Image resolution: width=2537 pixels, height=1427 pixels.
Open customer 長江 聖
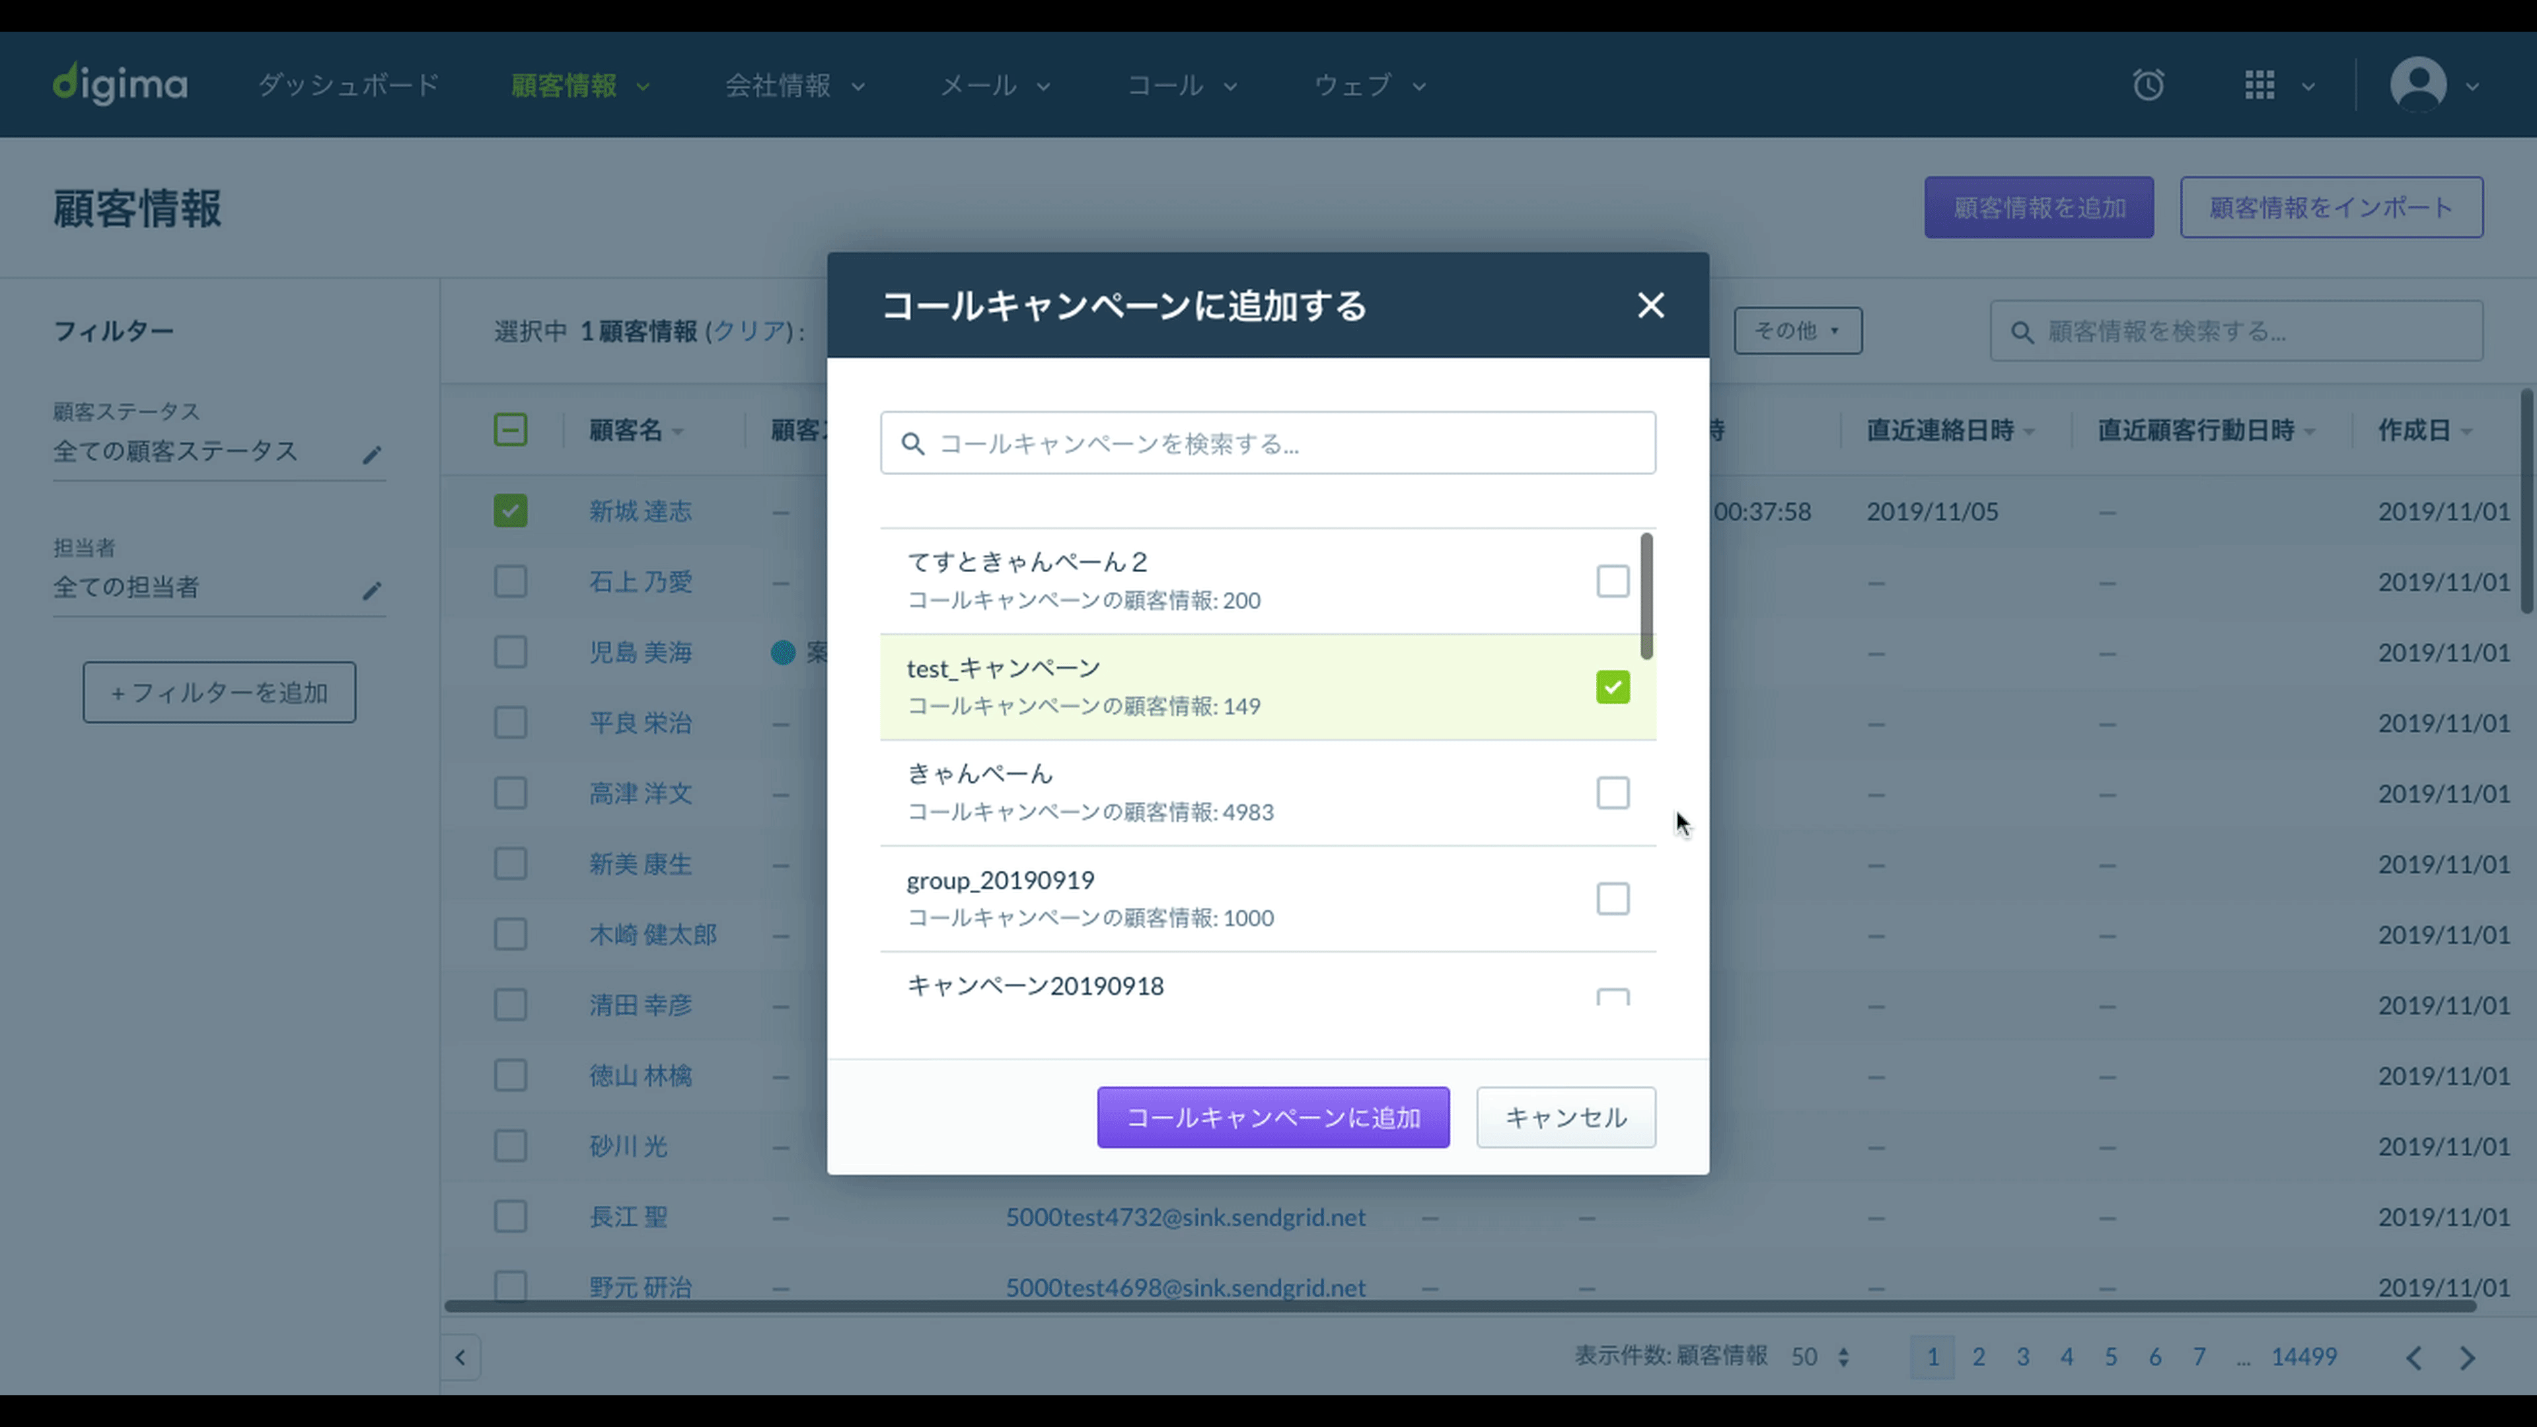coord(628,1217)
